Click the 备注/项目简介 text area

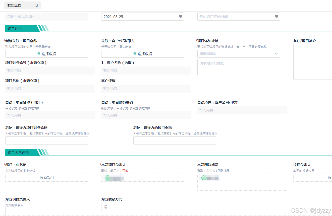click(313, 62)
